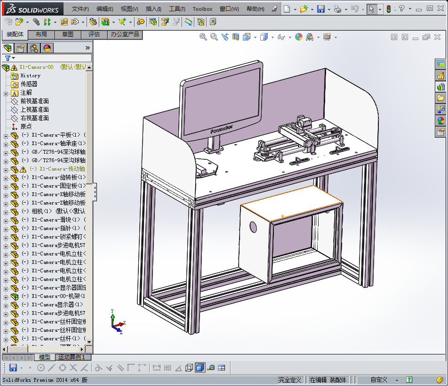Image resolution: width=448 pixels, height=386 pixels.
Task: Open FeatureManager design tree tab icon
Action: click(x=8, y=48)
